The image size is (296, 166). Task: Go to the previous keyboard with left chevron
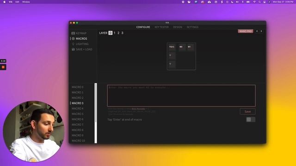(257, 31)
